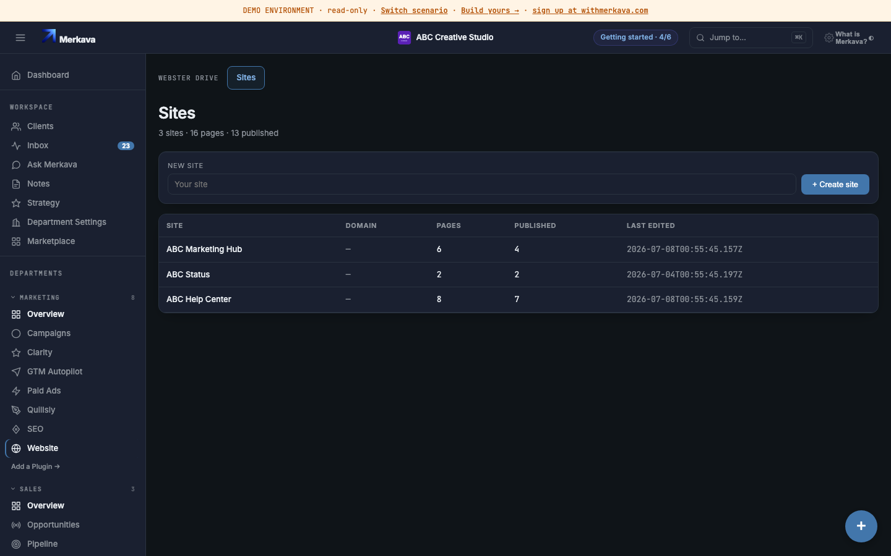891x556 pixels.
Task: Open Paid Ads lightning icon
Action: click(16, 391)
